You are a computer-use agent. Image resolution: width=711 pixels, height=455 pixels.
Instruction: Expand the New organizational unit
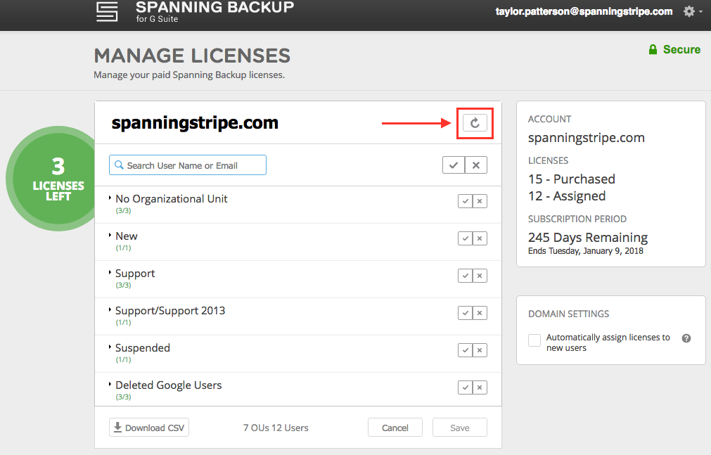110,235
